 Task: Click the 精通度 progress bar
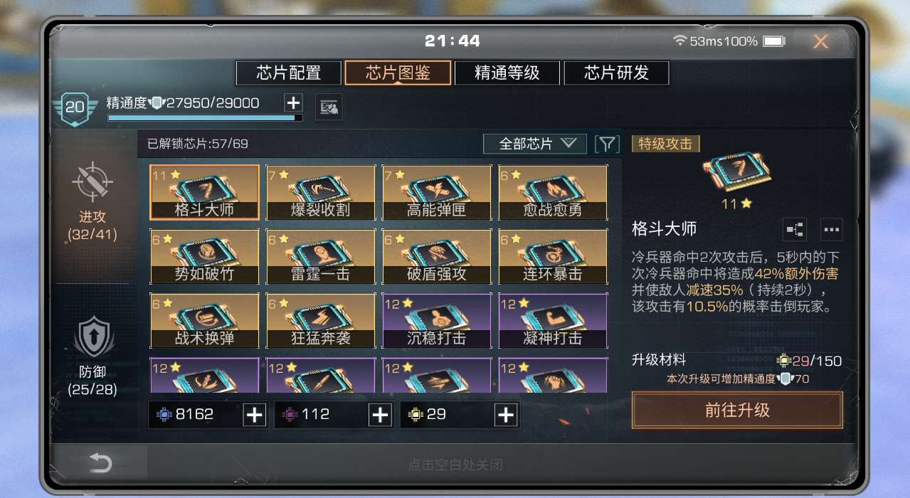(x=205, y=117)
